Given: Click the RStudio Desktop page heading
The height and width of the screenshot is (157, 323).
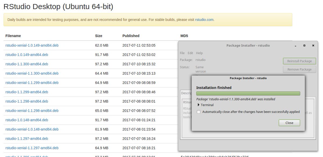Looking at the screenshot, I should pyautogui.click(x=58, y=7).
